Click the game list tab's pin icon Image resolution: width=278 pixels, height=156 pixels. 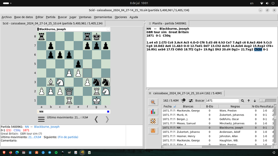click(150, 93)
